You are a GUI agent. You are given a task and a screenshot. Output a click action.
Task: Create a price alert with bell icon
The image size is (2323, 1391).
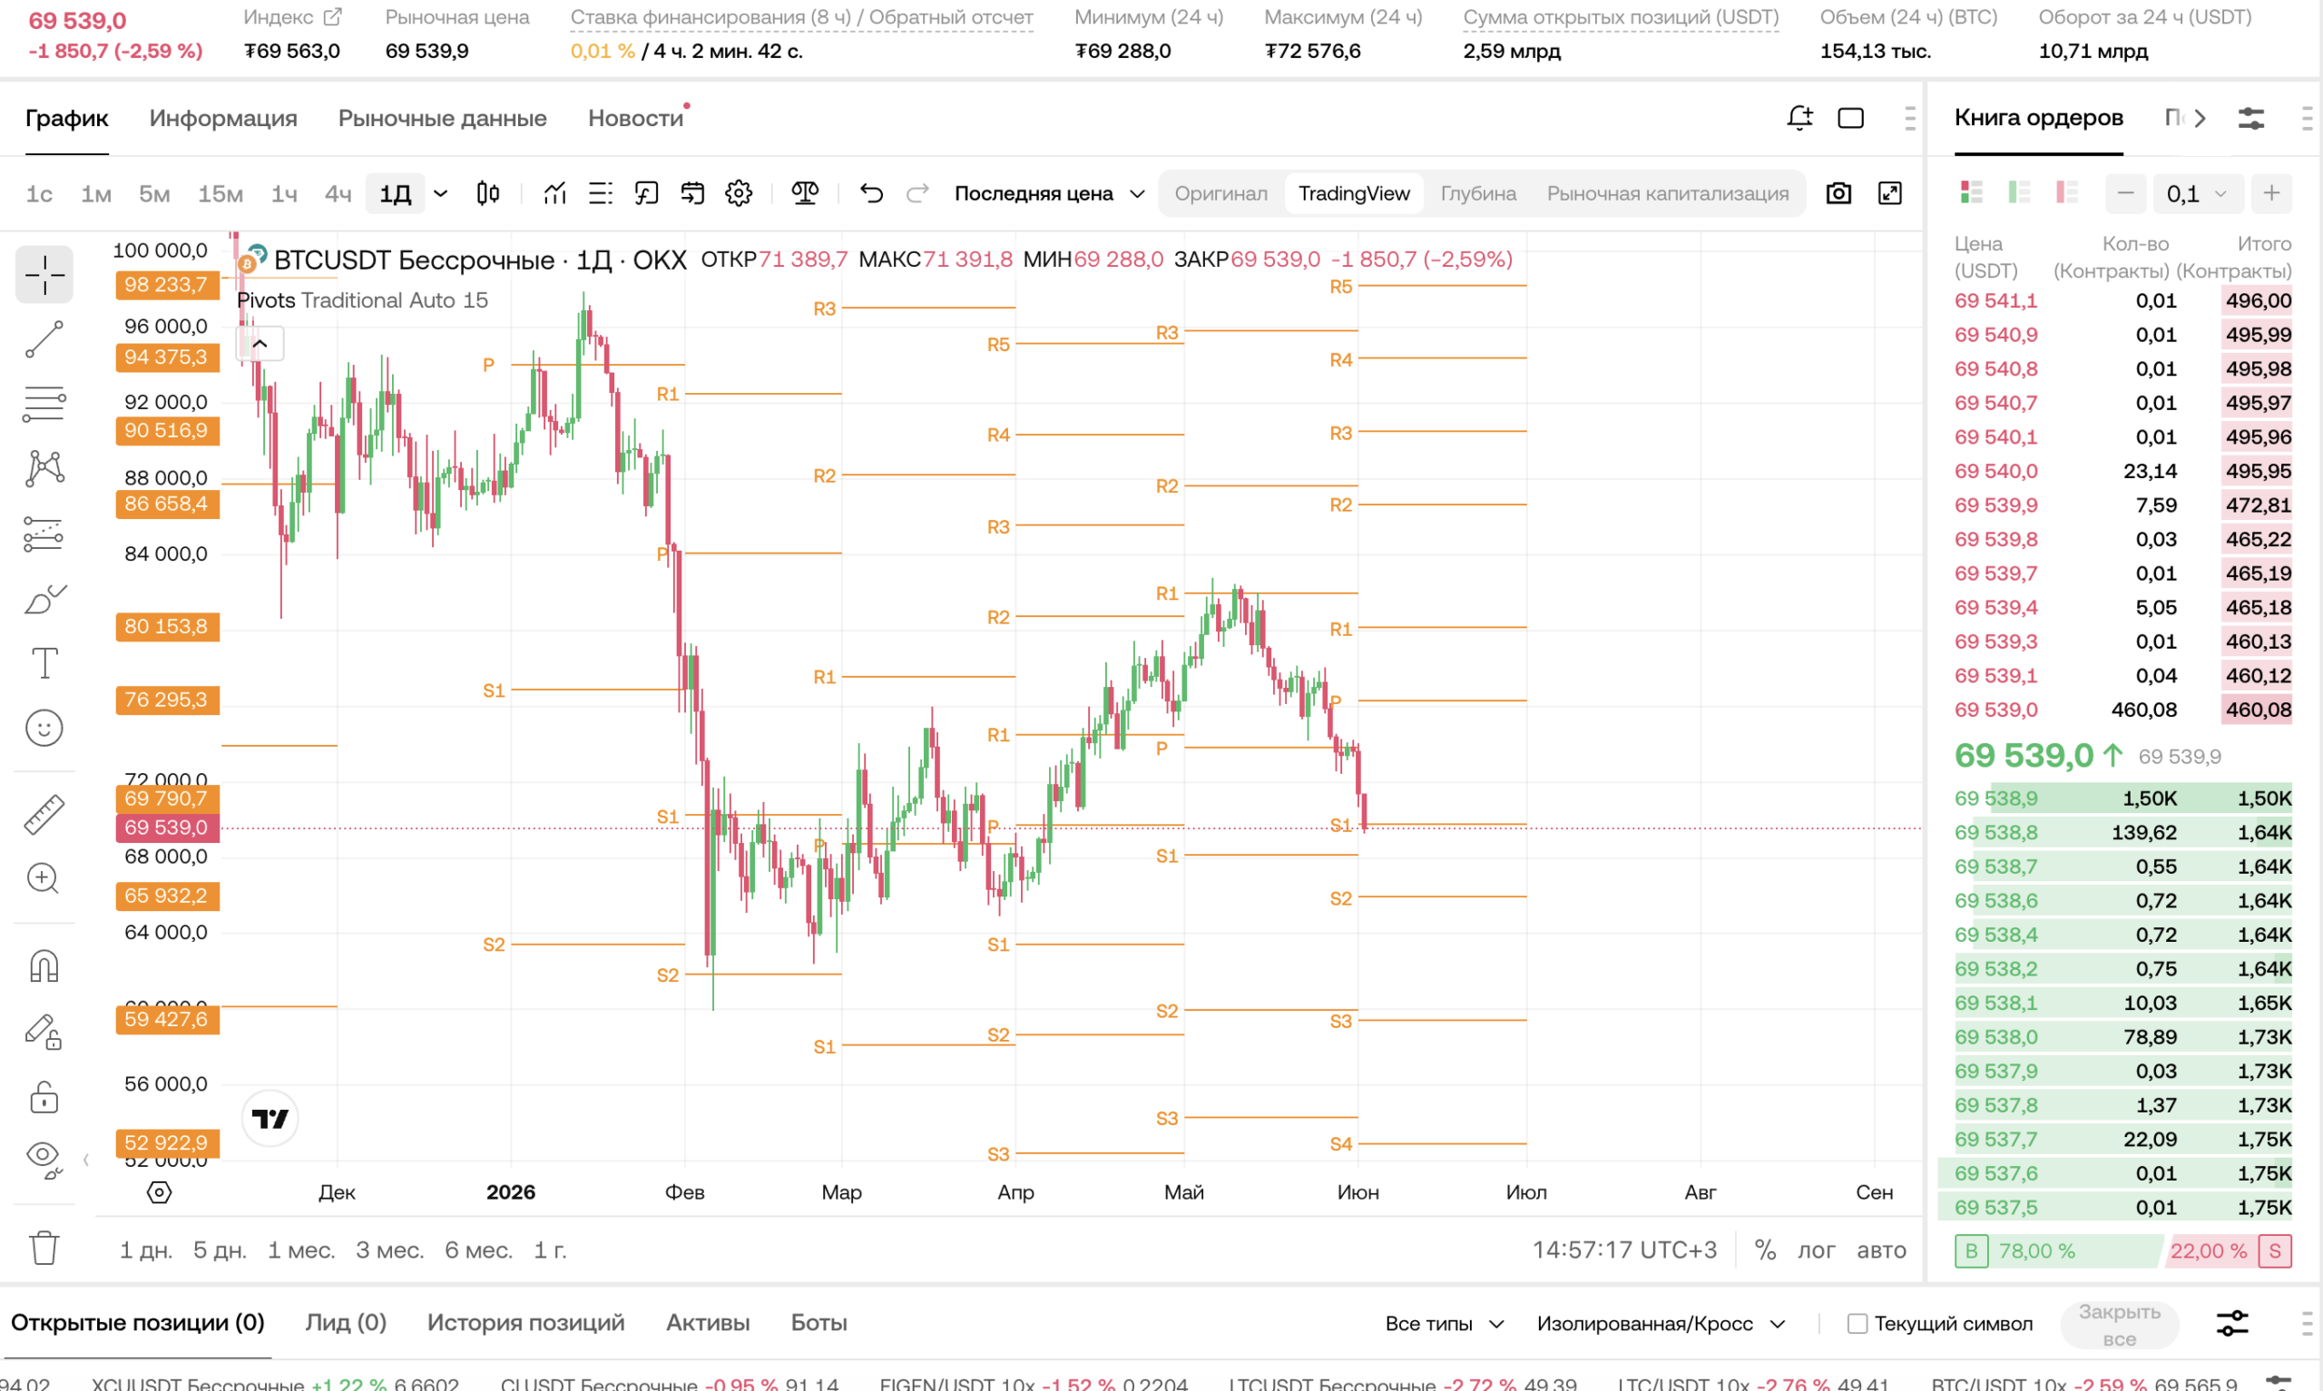pyautogui.click(x=1799, y=118)
